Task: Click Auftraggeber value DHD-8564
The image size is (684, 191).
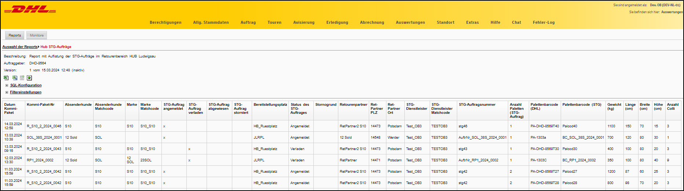Action: click(38, 63)
